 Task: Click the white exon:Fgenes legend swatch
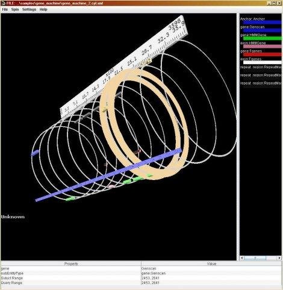click(262, 62)
